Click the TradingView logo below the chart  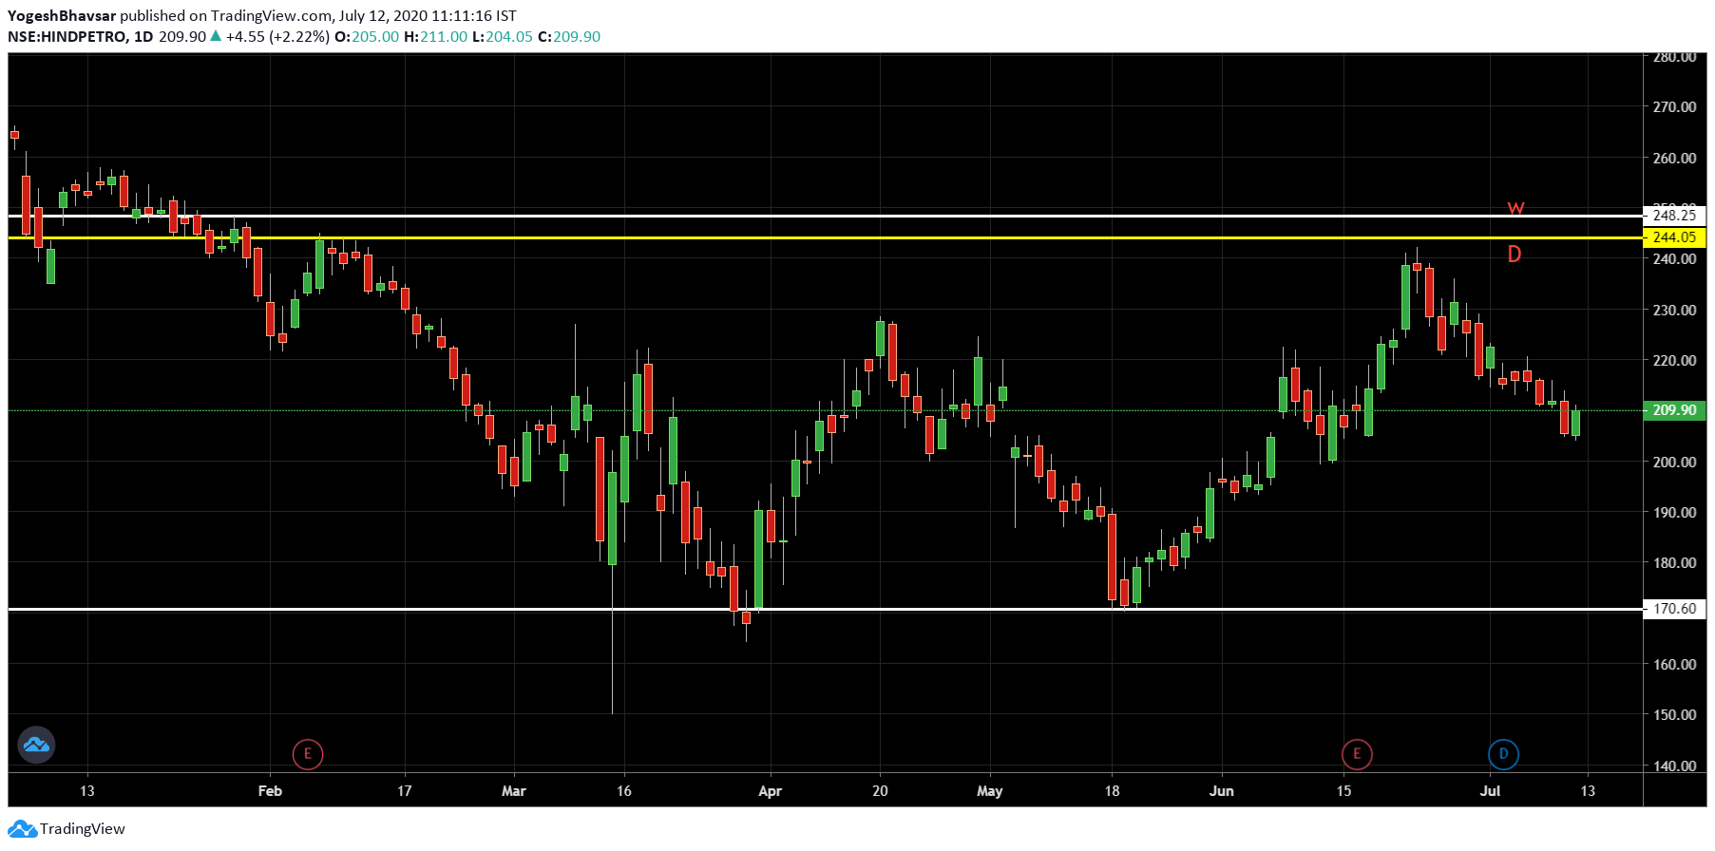pyautogui.click(x=22, y=829)
